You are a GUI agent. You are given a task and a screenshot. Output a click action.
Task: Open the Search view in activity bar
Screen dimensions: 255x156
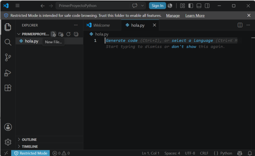(8, 42)
